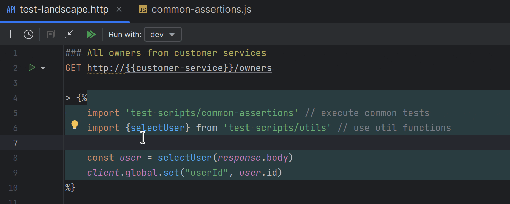Click the API icon on the http tab

coord(11,9)
